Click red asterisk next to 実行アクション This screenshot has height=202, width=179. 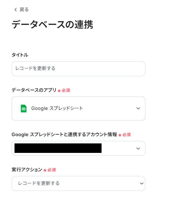[x=45, y=170]
